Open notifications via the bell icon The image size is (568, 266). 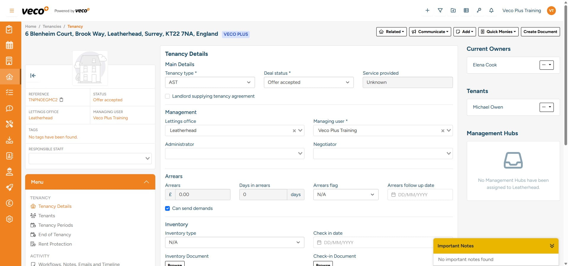pos(491,10)
